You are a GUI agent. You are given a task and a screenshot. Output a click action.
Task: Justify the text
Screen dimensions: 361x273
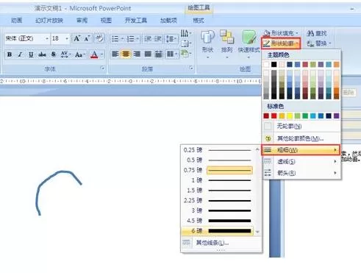(148, 54)
